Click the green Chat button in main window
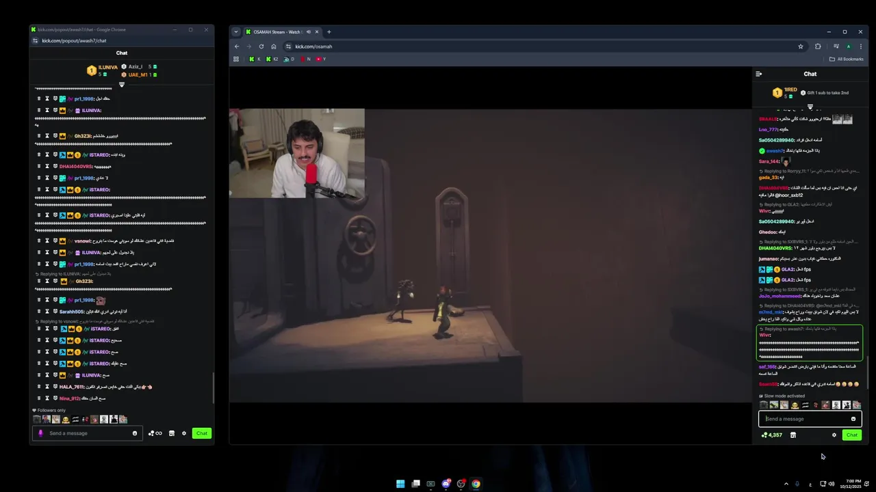The image size is (876, 492). [x=852, y=435]
